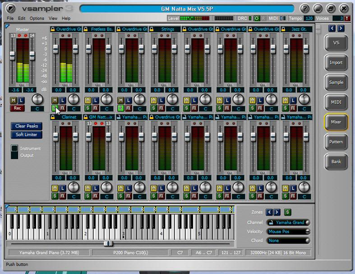Go to previous mixer page arrow
The image size is (355, 274).
point(332,28)
